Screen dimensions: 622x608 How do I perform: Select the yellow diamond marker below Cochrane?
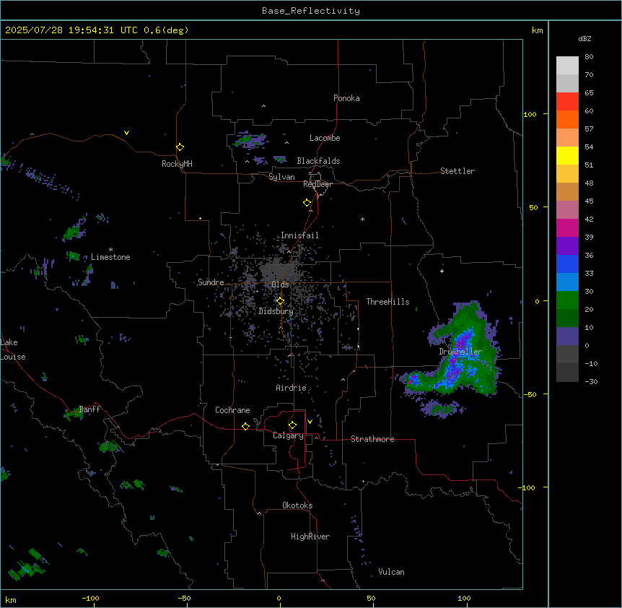tap(245, 426)
